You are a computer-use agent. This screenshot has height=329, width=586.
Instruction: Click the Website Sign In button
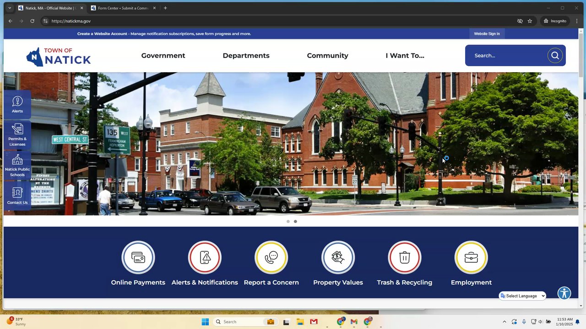487,34
